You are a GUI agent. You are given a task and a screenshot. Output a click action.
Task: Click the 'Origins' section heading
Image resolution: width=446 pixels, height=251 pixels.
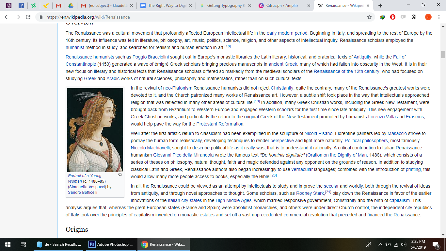(x=77, y=229)
